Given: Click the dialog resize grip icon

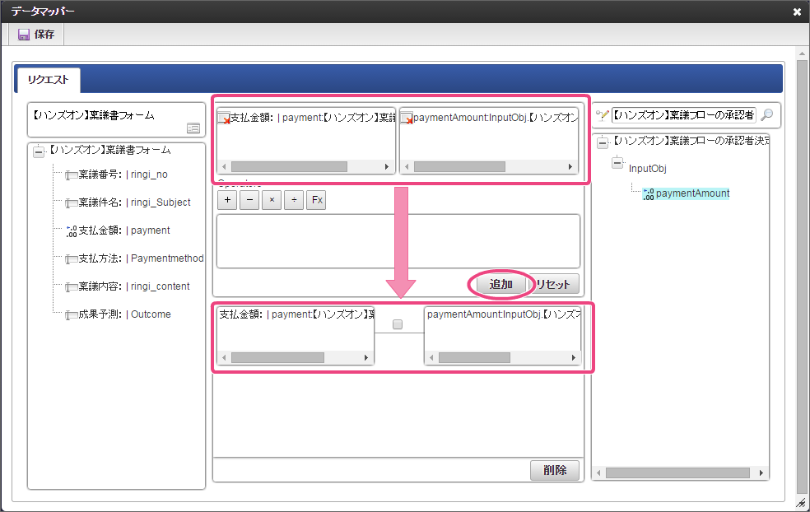Looking at the screenshot, I should coord(801,503).
